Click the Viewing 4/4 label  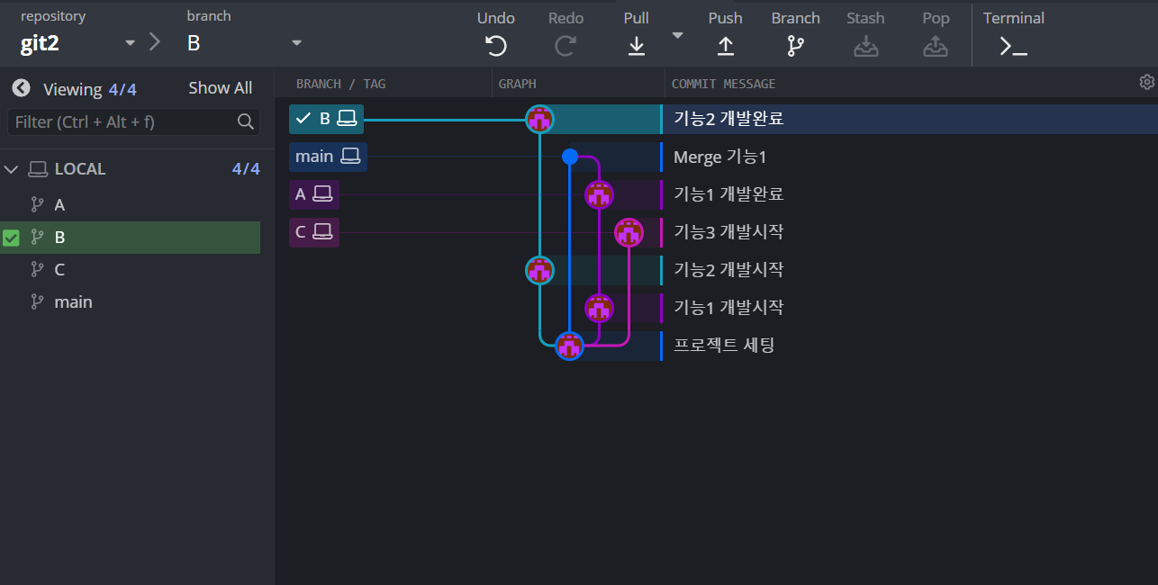(x=90, y=89)
